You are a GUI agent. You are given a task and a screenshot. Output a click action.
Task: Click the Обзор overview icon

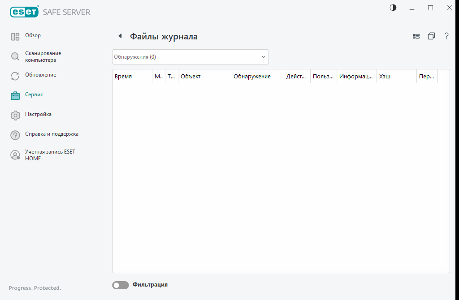coord(15,37)
